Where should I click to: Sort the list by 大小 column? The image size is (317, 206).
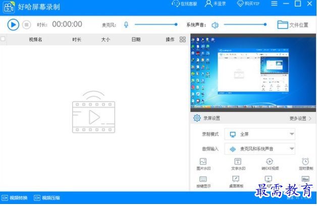pyautogui.click(x=105, y=39)
